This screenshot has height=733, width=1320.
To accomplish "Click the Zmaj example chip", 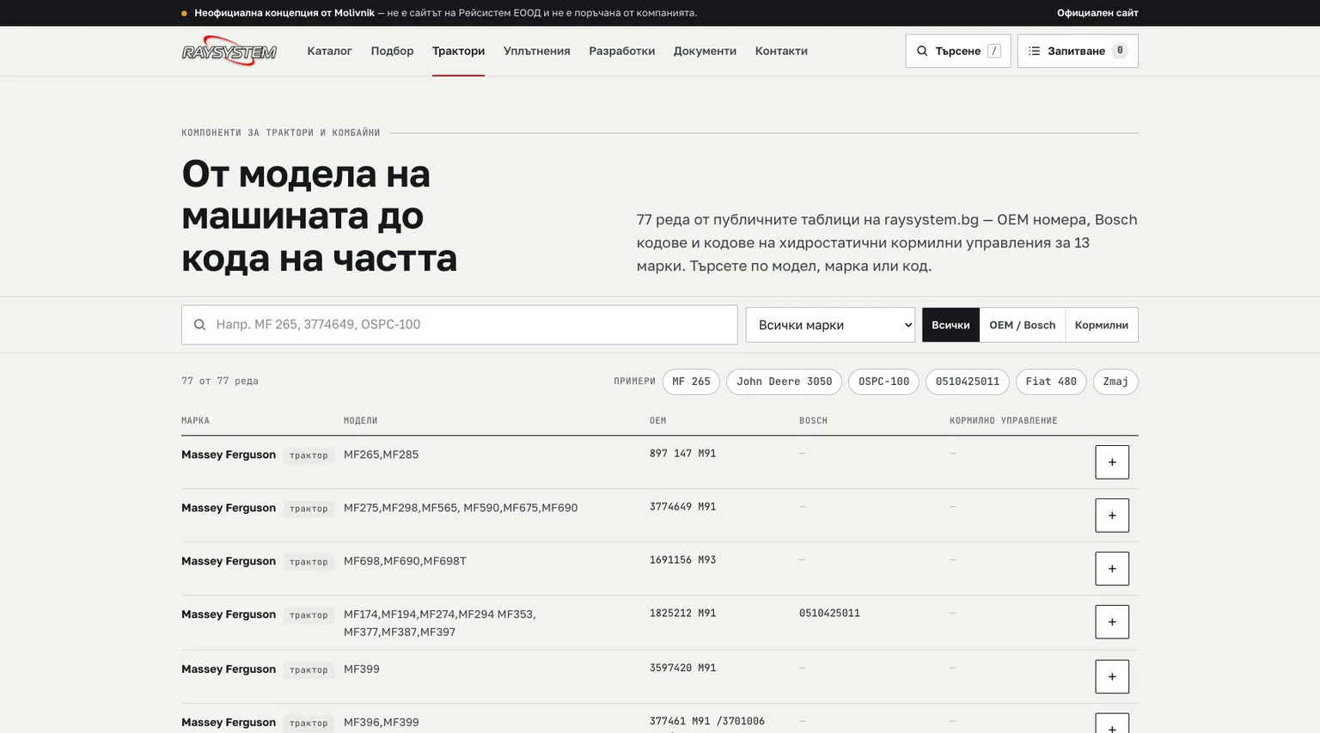I will point(1115,382).
